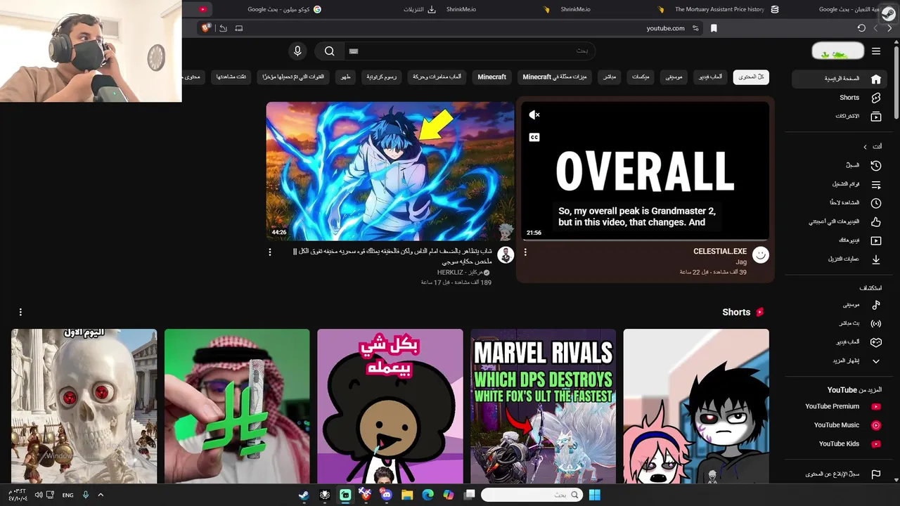Expand the You section chevron in sidebar

(866, 146)
